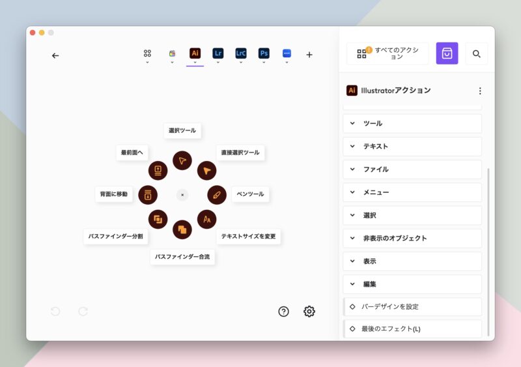Select the 直接選択ツール ring icon

point(206,170)
